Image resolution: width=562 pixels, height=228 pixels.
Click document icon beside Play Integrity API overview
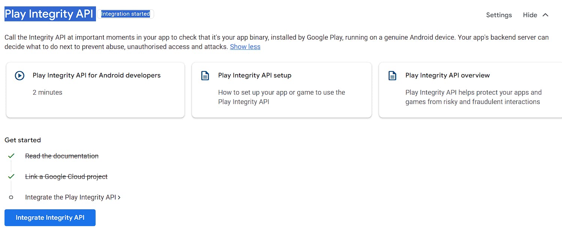[392, 76]
